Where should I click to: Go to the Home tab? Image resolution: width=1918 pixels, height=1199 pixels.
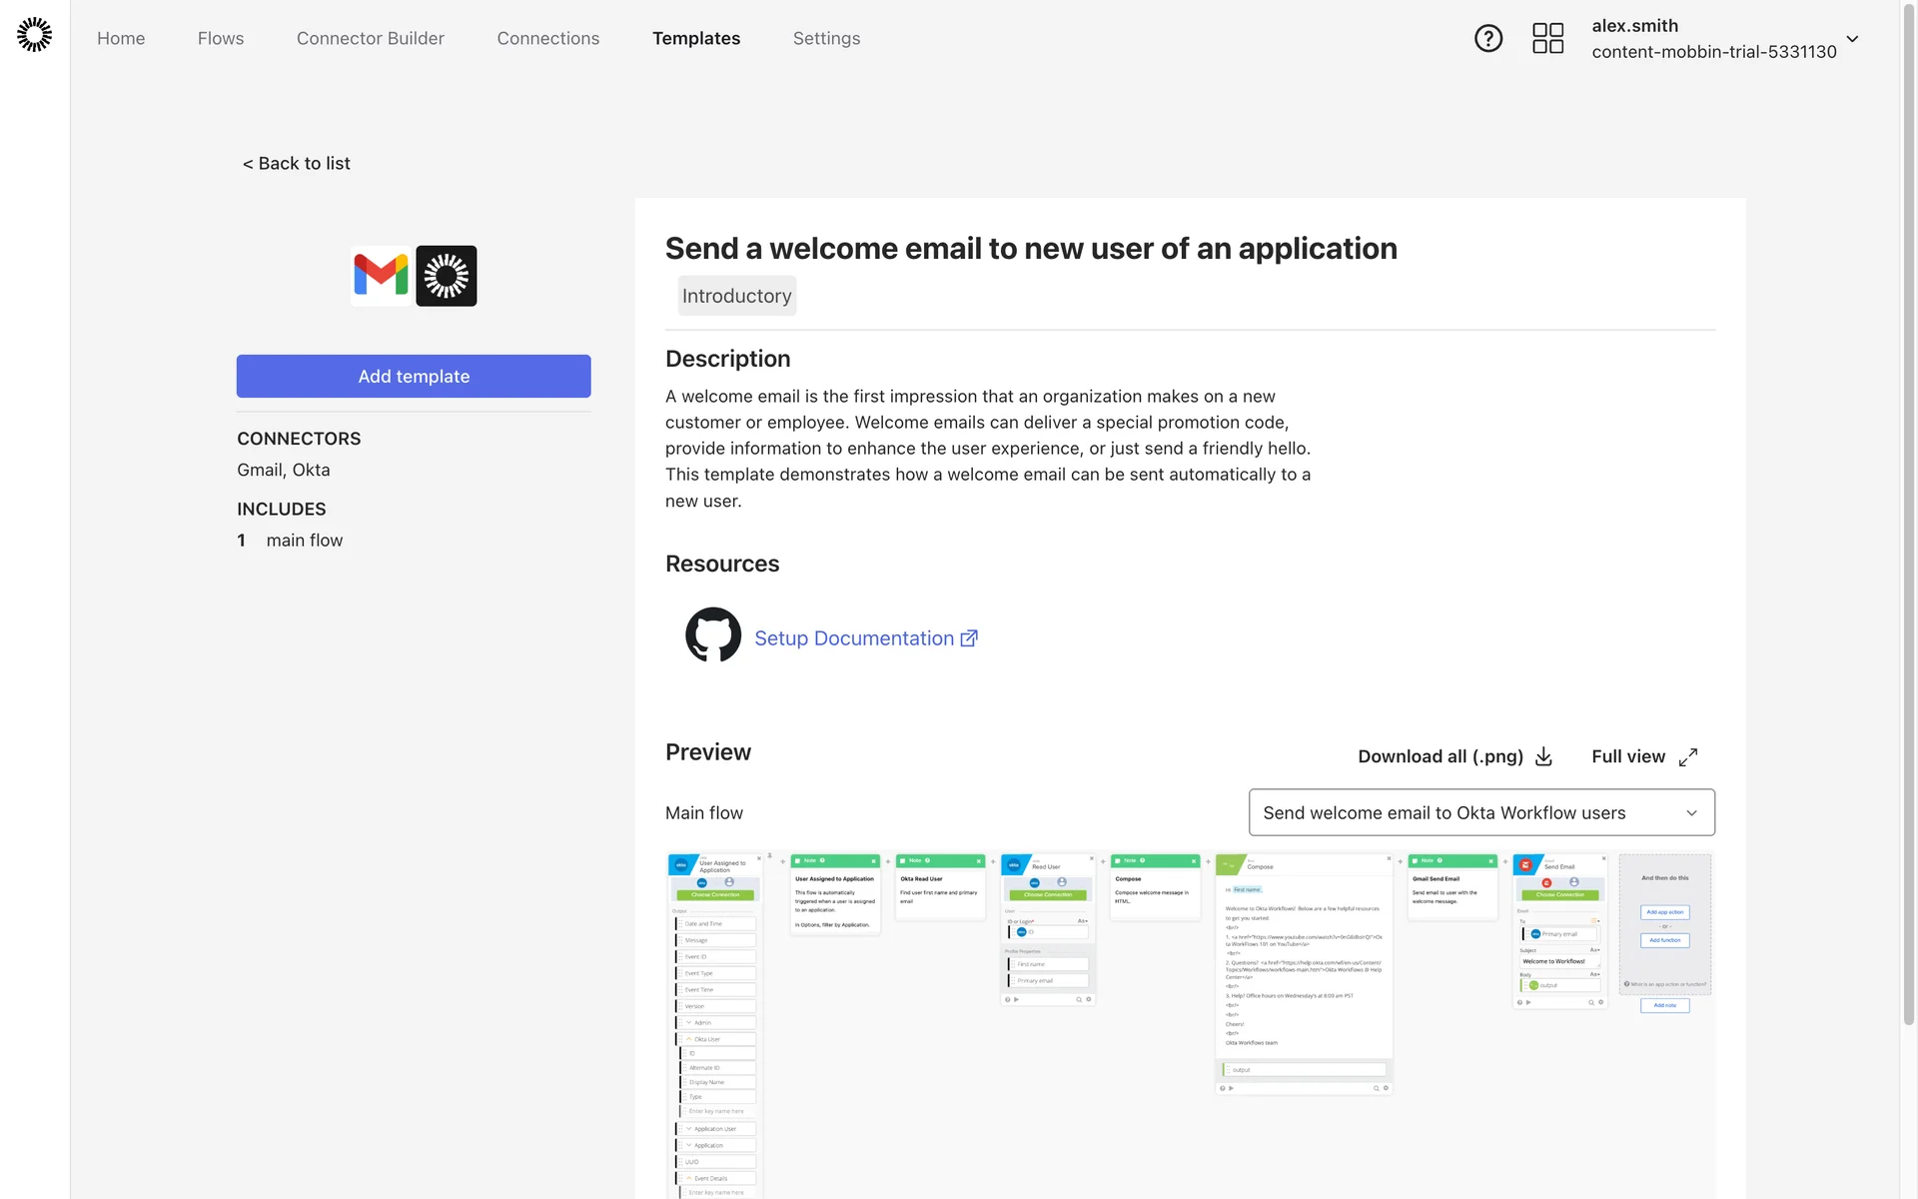tap(121, 38)
